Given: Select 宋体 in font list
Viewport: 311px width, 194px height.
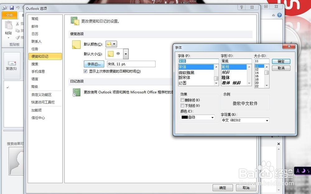Looking at the screenshot, I should [196, 67].
